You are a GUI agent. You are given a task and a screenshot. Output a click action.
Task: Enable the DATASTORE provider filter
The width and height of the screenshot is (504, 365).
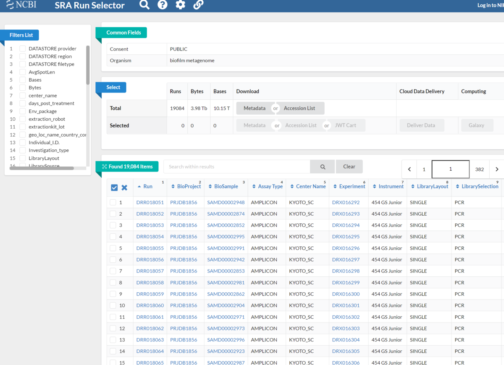(23, 48)
